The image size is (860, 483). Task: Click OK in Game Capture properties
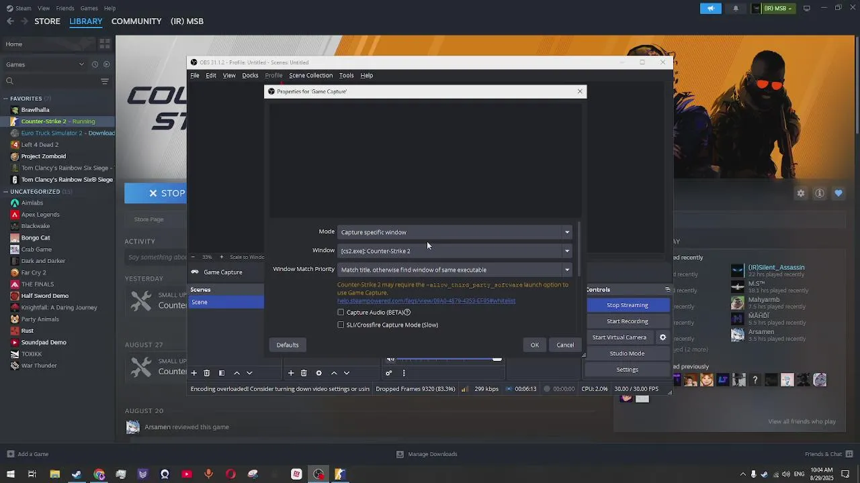click(x=535, y=345)
